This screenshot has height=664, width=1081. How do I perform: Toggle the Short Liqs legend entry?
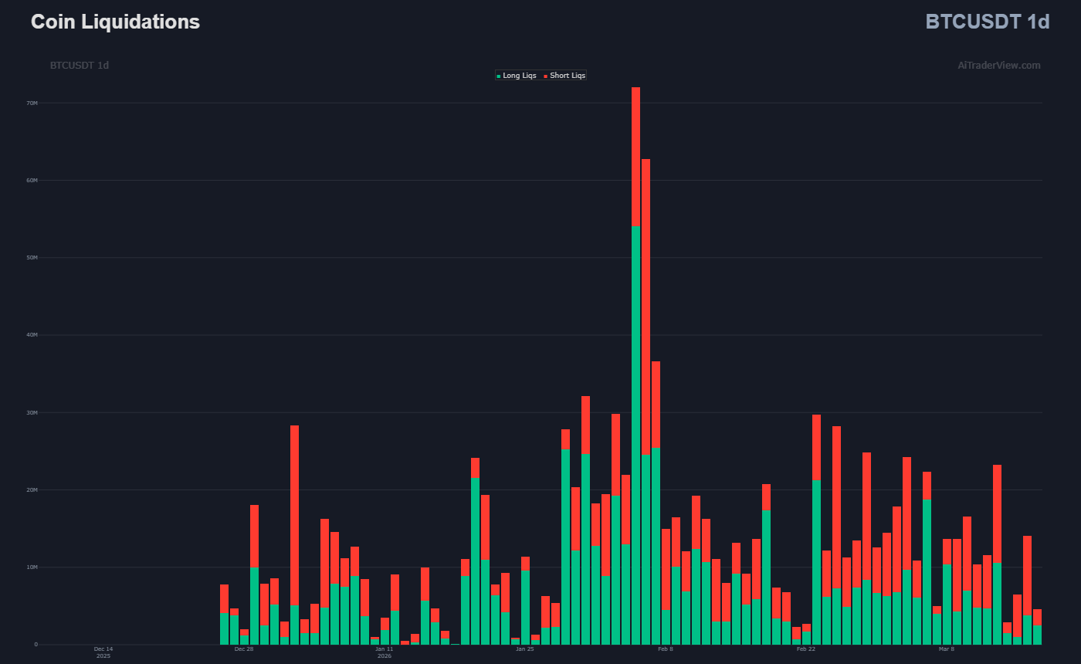[x=567, y=76]
